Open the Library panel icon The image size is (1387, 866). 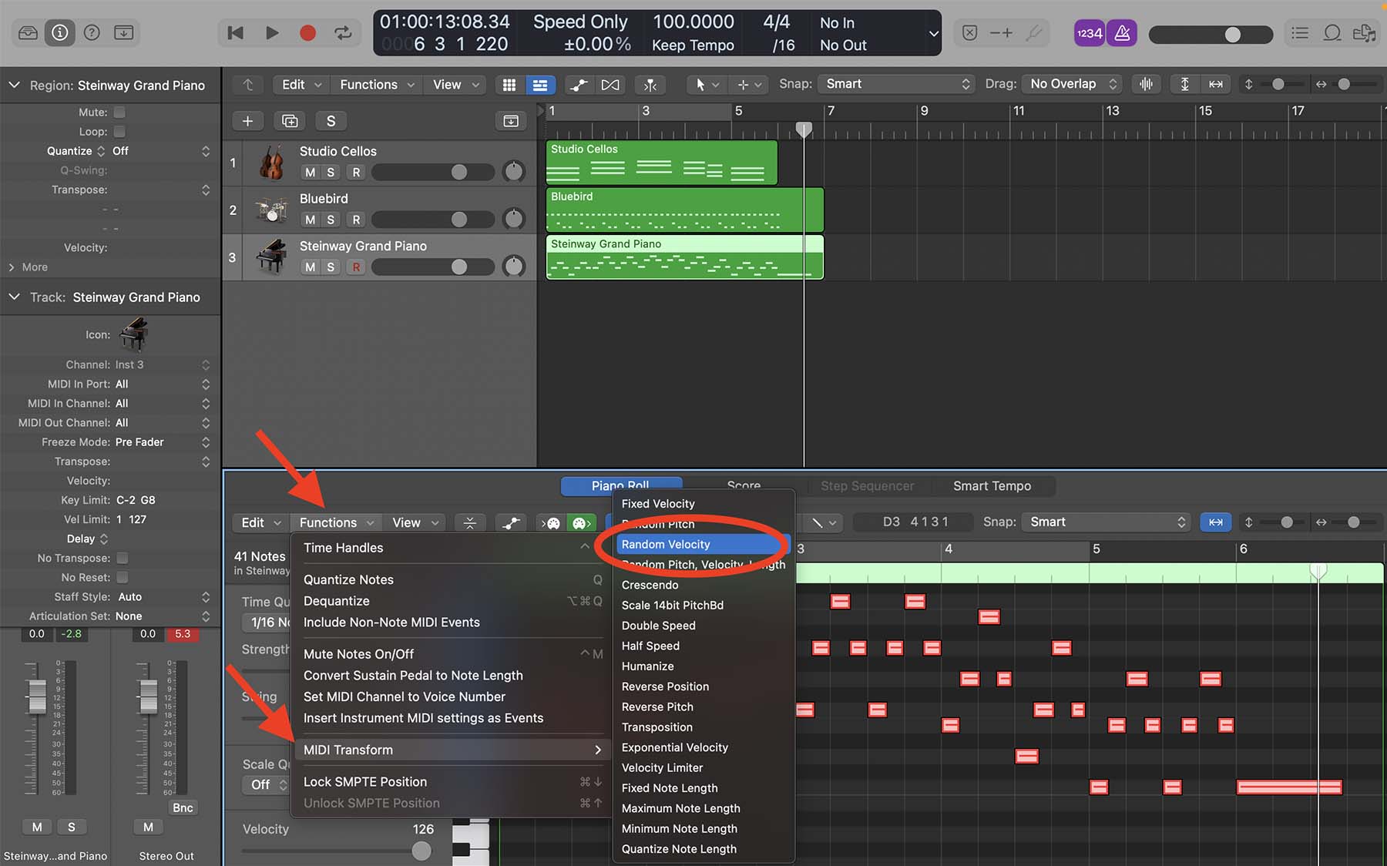(x=28, y=33)
